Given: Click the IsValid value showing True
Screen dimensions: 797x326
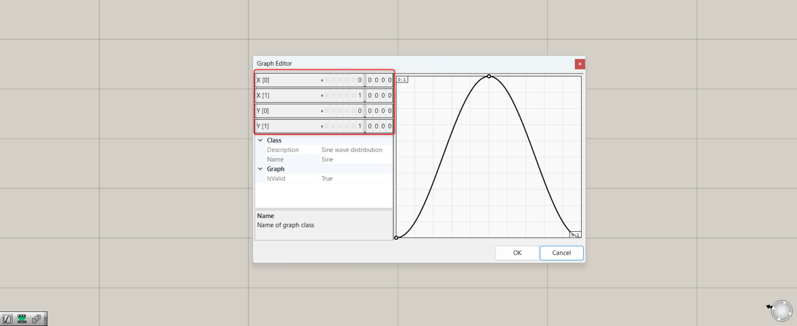Looking at the screenshot, I should [327, 178].
